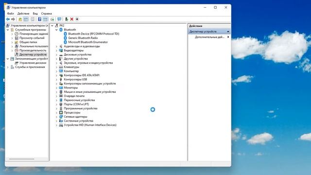
Task: Open Help via blue question-mark icon
Action: coord(40,19)
